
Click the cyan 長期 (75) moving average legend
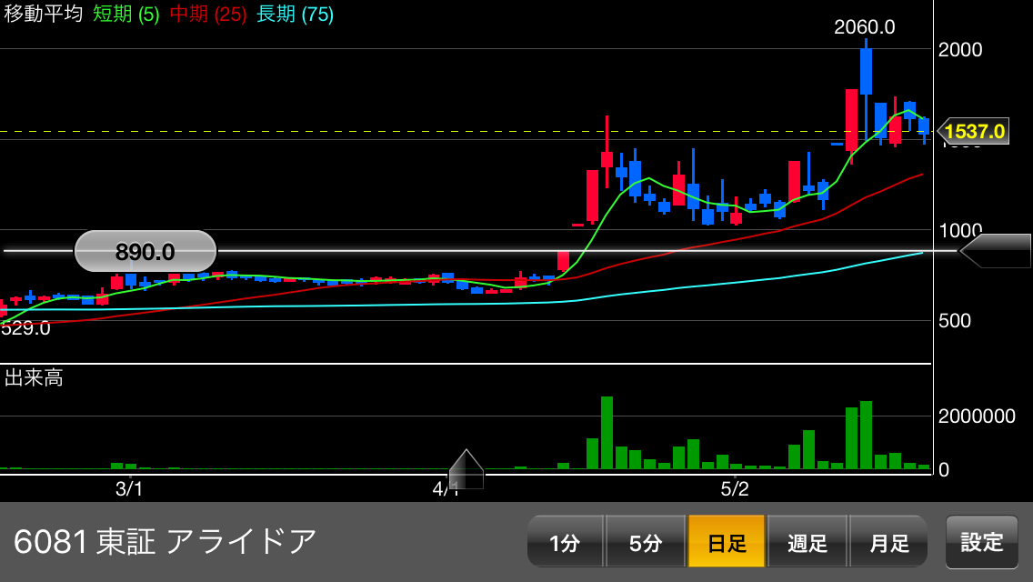[x=295, y=15]
